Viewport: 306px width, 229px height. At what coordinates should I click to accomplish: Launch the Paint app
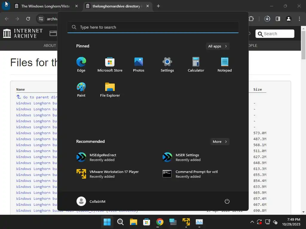[x=81, y=90]
